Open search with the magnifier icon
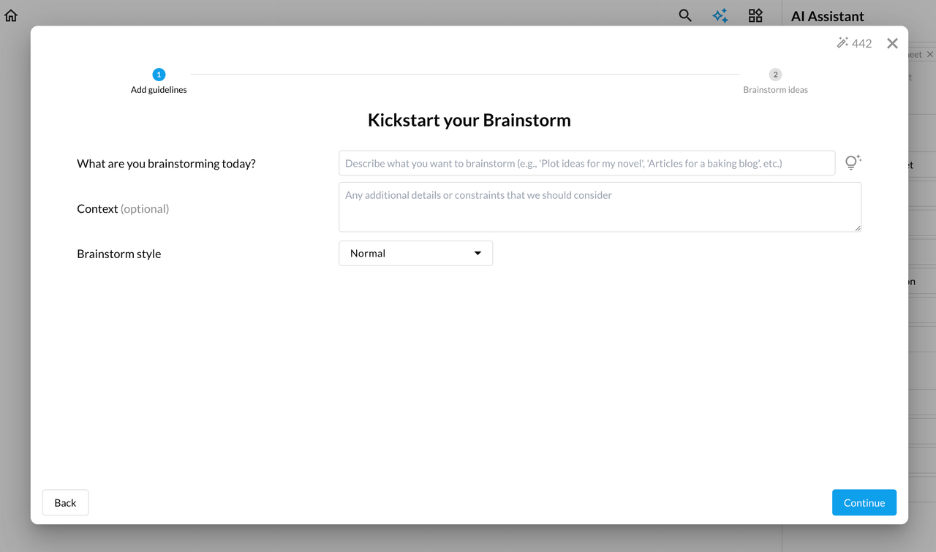 coord(685,15)
